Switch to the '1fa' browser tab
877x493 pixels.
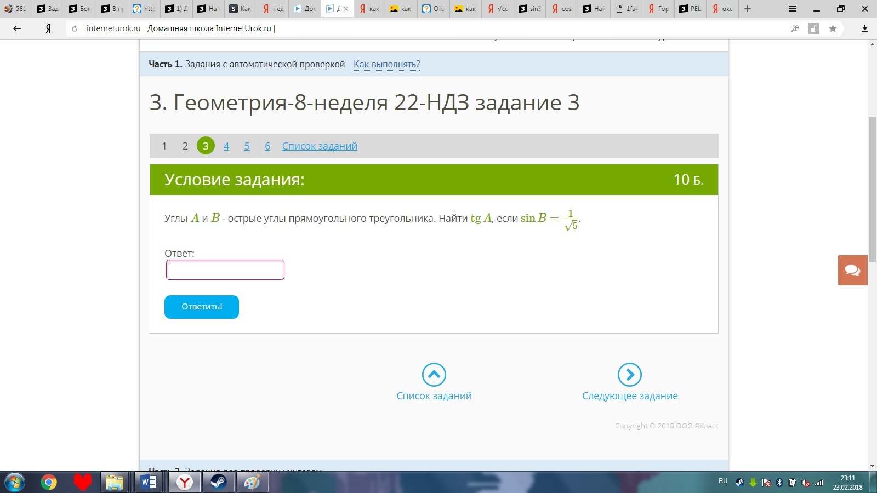pos(627,9)
